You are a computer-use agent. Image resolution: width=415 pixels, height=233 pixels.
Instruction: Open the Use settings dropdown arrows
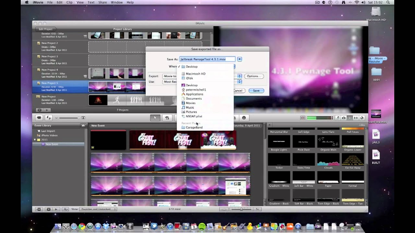[x=240, y=82]
